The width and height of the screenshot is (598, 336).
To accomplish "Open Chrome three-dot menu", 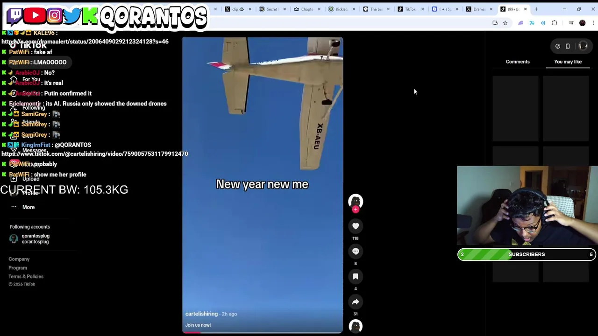I will click(x=593, y=23).
